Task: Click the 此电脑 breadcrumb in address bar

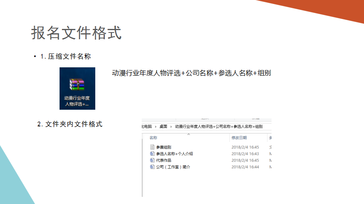Action: coord(147,126)
